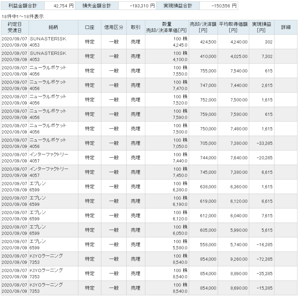
Task: Select the realized profit value 7,302
Action: tap(267, 56)
